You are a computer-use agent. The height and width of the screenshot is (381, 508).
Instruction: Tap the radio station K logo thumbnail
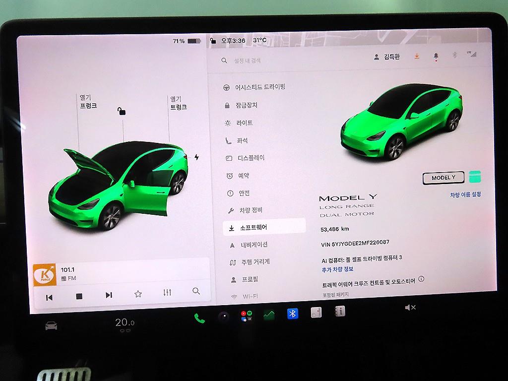[44, 275]
